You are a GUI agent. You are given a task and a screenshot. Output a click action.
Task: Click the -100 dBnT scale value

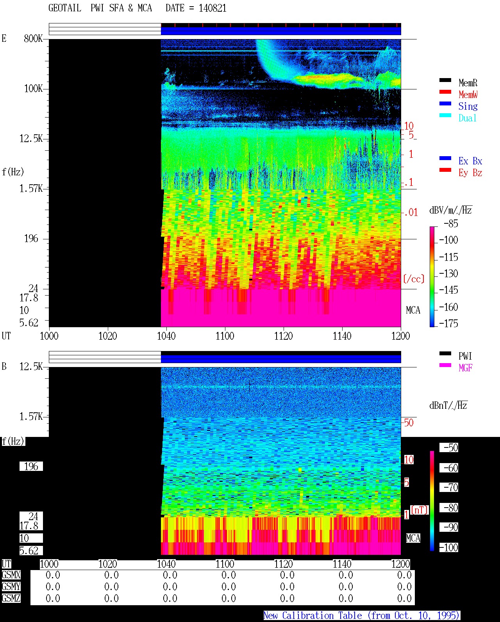[x=448, y=547]
